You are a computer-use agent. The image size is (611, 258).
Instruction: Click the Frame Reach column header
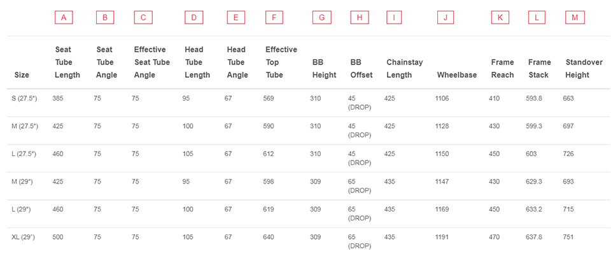[502, 69]
